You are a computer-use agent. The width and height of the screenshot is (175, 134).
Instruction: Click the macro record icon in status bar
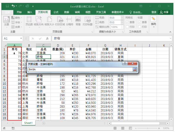click(13, 128)
